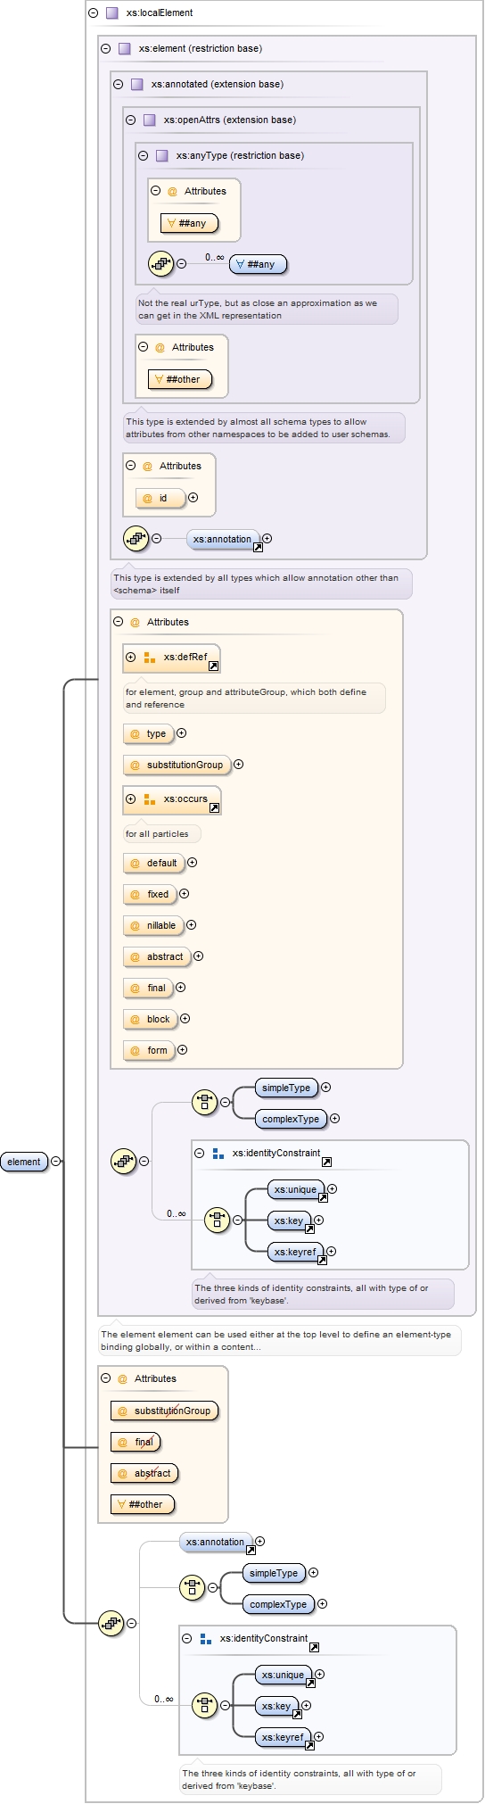This screenshot has height=1804, width=485.
Task: Expand the id attribute plus sign
Action: click(x=193, y=498)
